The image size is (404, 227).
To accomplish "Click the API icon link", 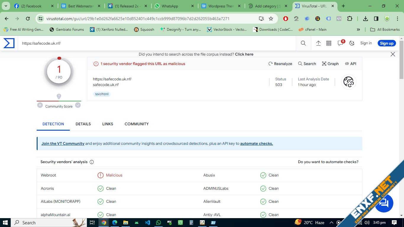I will click(350, 64).
